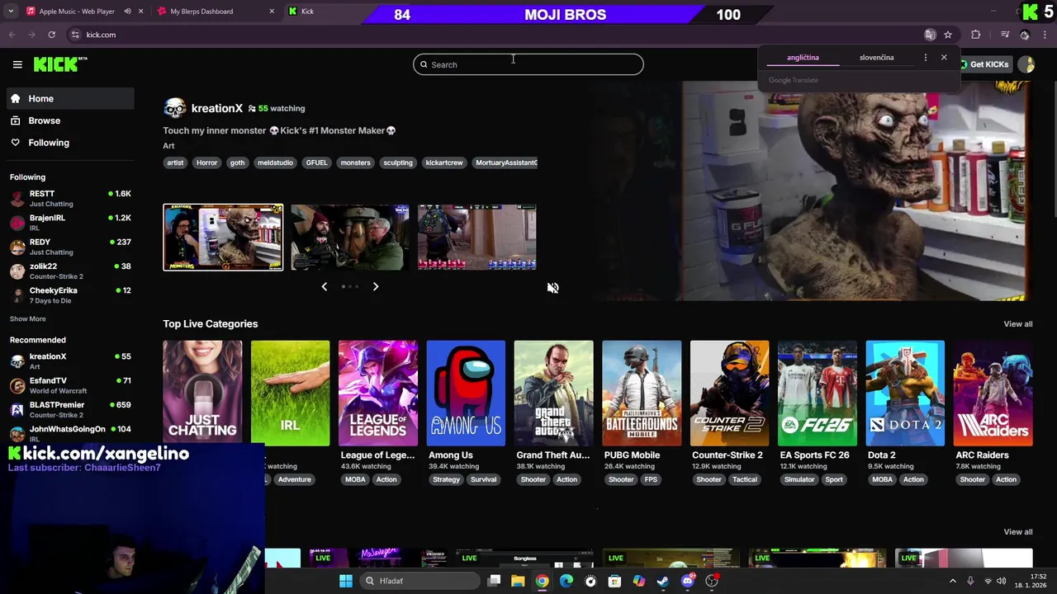Open Task View on taskbar
The height and width of the screenshot is (594, 1057).
click(x=494, y=581)
